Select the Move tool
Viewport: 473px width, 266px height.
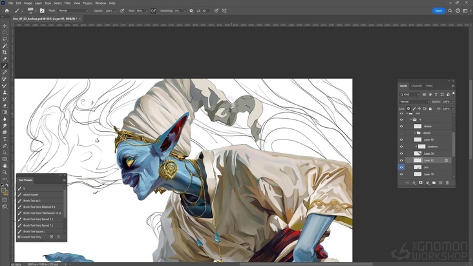click(x=5, y=26)
